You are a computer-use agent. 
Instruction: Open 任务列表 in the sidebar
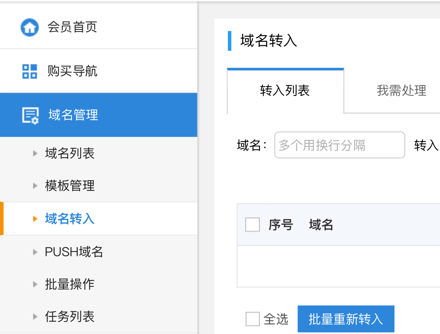coord(70,316)
